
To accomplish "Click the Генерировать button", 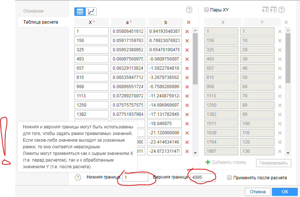I will coord(273,163).
